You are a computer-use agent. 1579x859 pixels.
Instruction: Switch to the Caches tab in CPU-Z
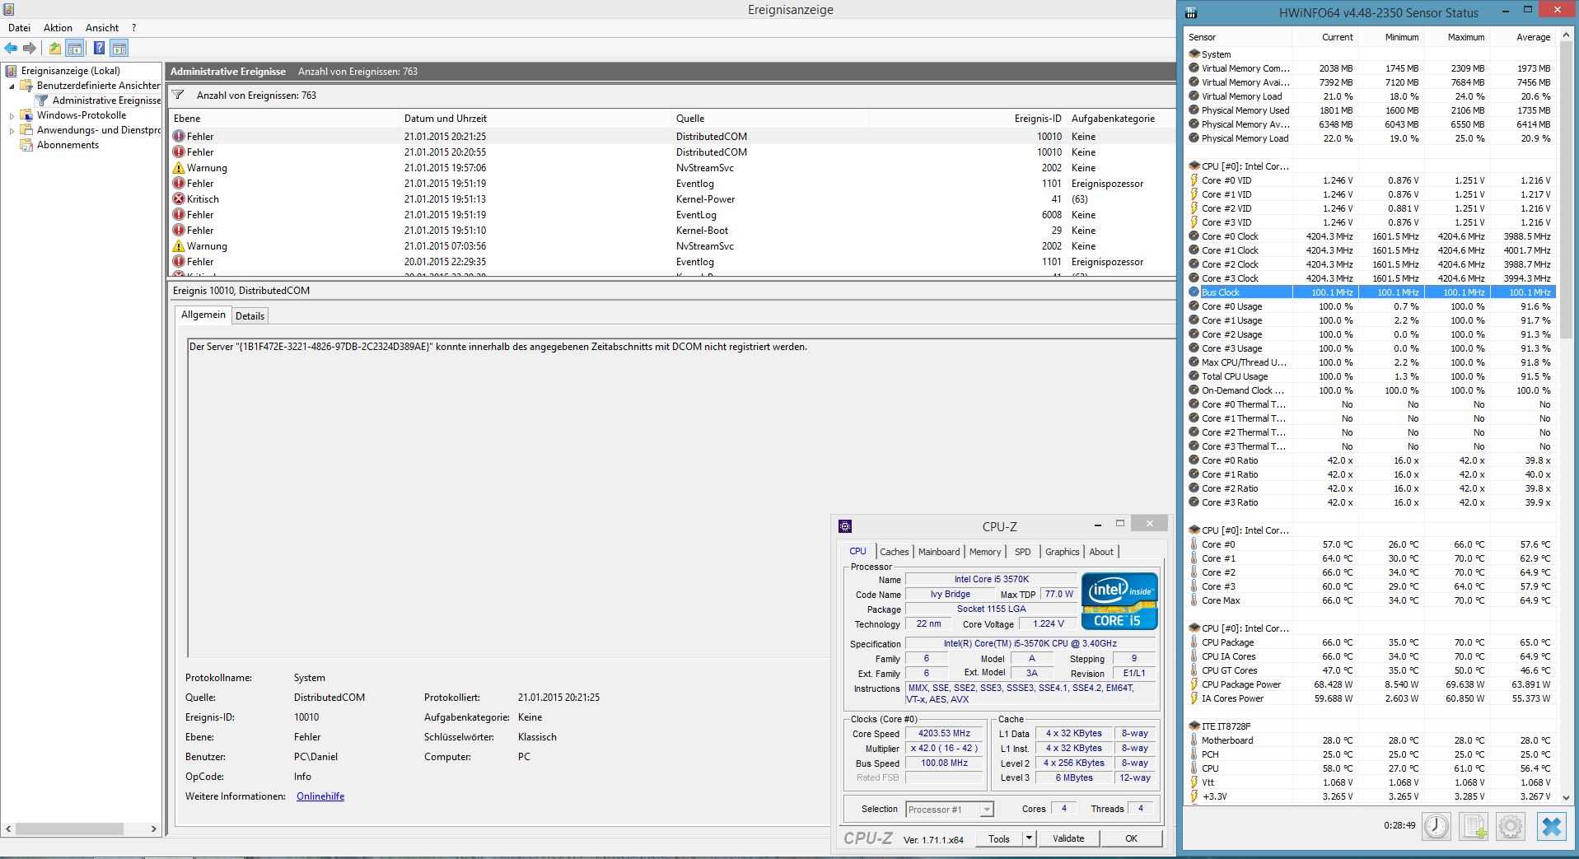tap(894, 552)
